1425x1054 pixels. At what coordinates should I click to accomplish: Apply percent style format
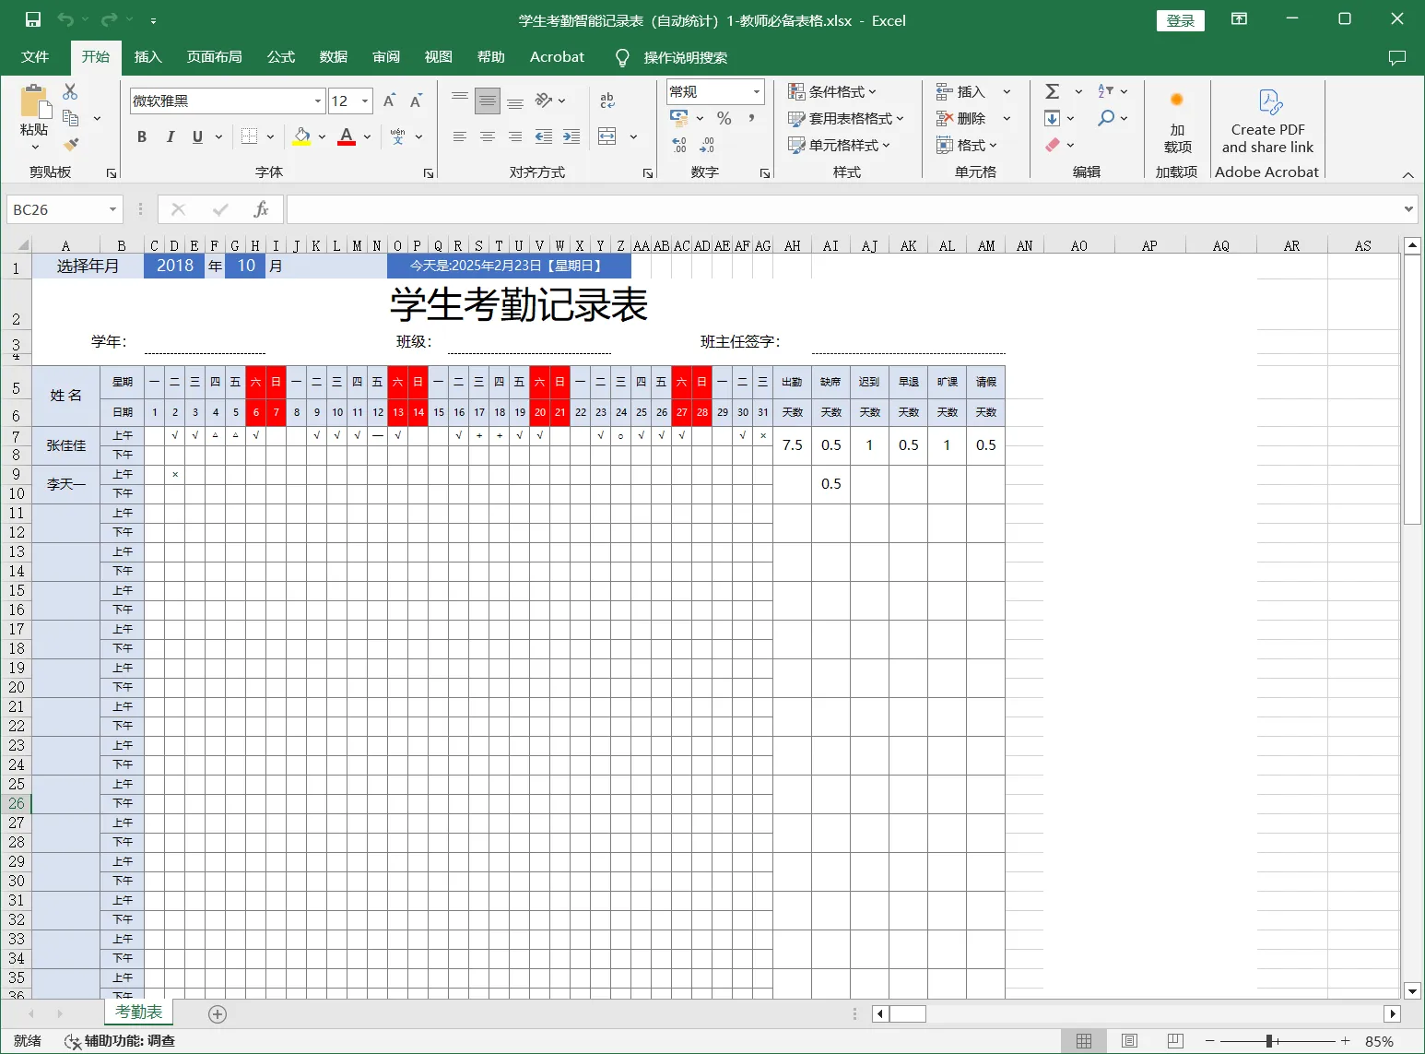point(724,118)
